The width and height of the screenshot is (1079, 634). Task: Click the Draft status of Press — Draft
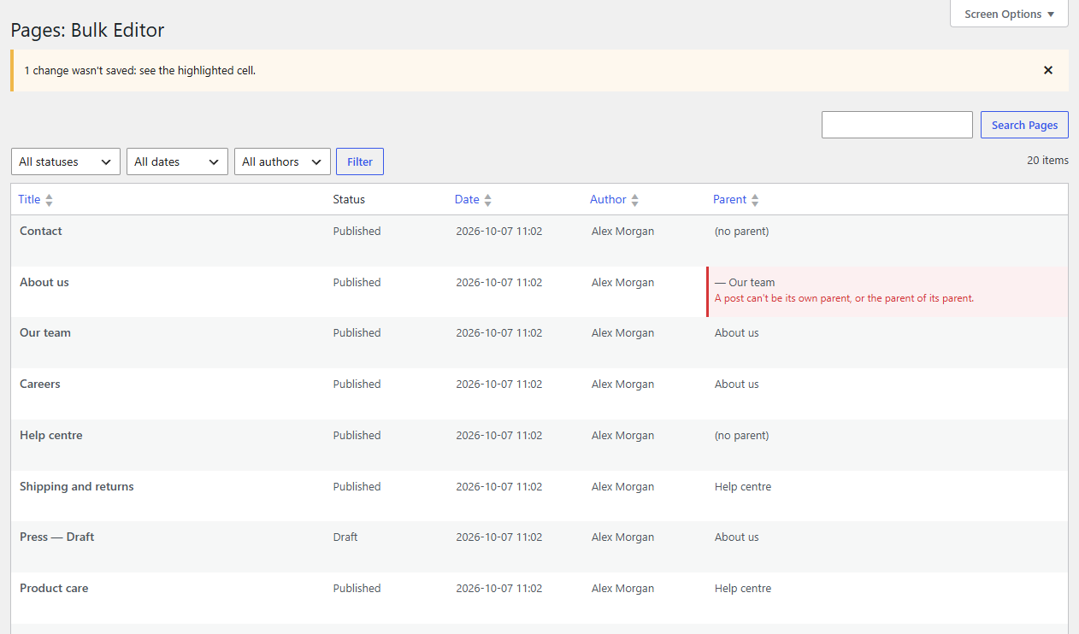tap(345, 537)
